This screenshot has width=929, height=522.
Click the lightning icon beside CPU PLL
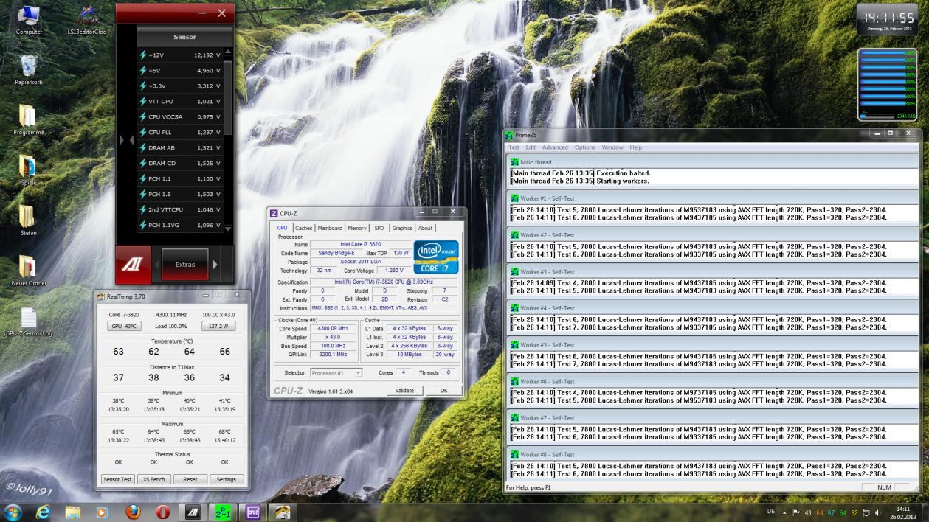coord(143,133)
